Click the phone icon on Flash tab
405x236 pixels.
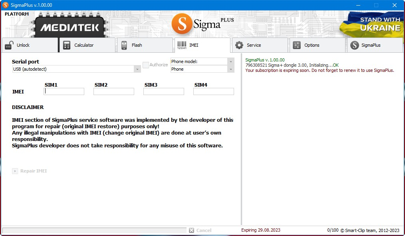click(x=124, y=46)
